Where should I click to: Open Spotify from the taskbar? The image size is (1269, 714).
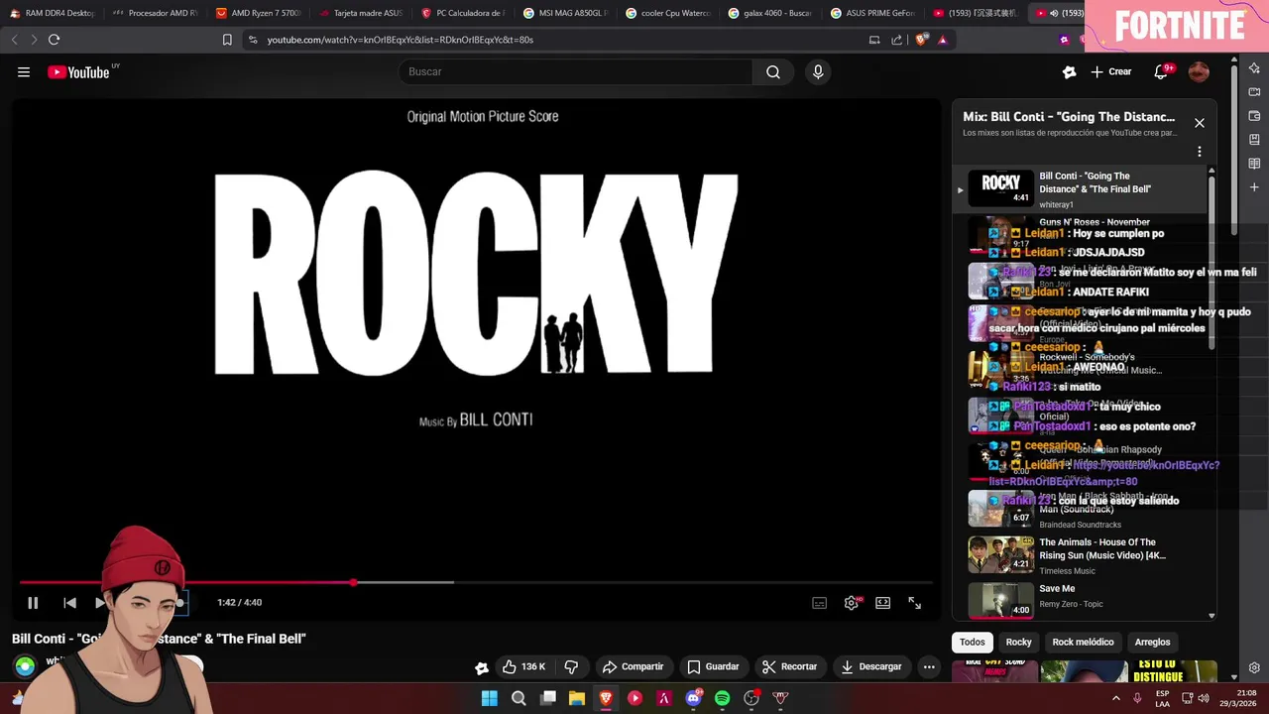tap(722, 698)
